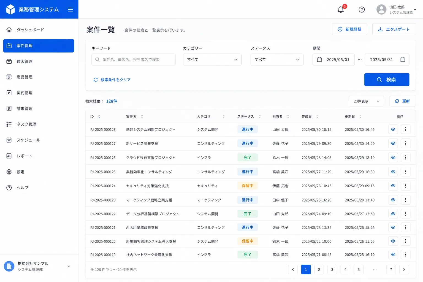Image resolution: width=423 pixels, height=282 pixels.
Task: View details of PJ-2025-000121 eye icon
Action: click(393, 227)
